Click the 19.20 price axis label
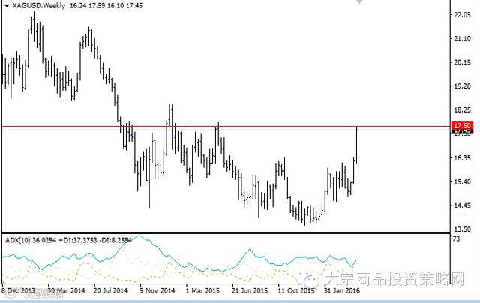 pos(462,86)
